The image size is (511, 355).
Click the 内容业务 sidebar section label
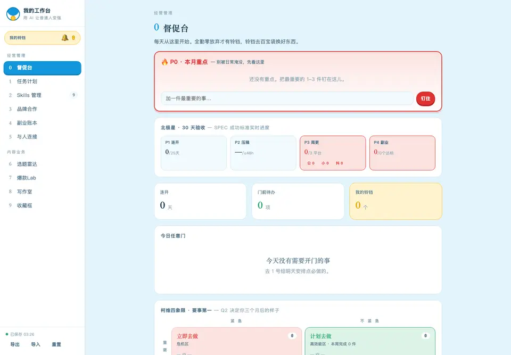(x=17, y=152)
